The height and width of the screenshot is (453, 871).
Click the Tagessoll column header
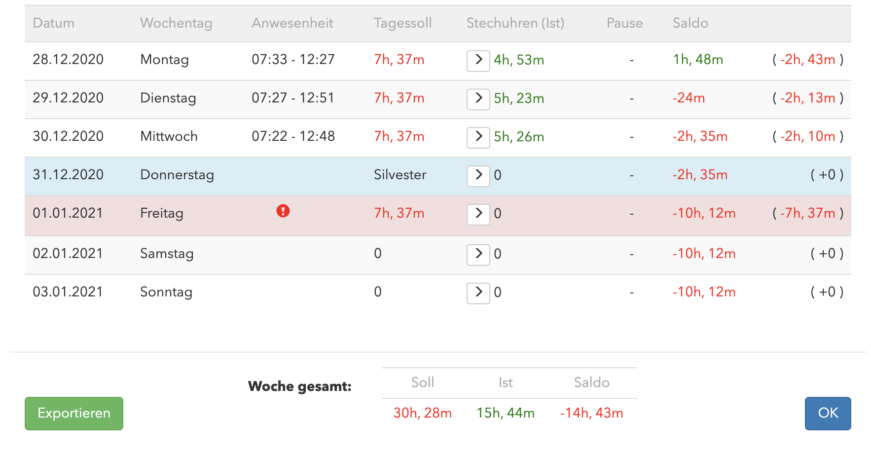pyautogui.click(x=402, y=23)
